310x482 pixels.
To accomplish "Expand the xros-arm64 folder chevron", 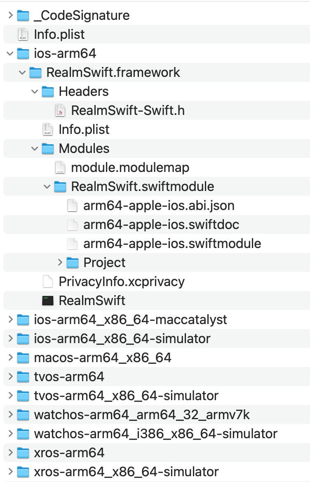I will (x=10, y=453).
